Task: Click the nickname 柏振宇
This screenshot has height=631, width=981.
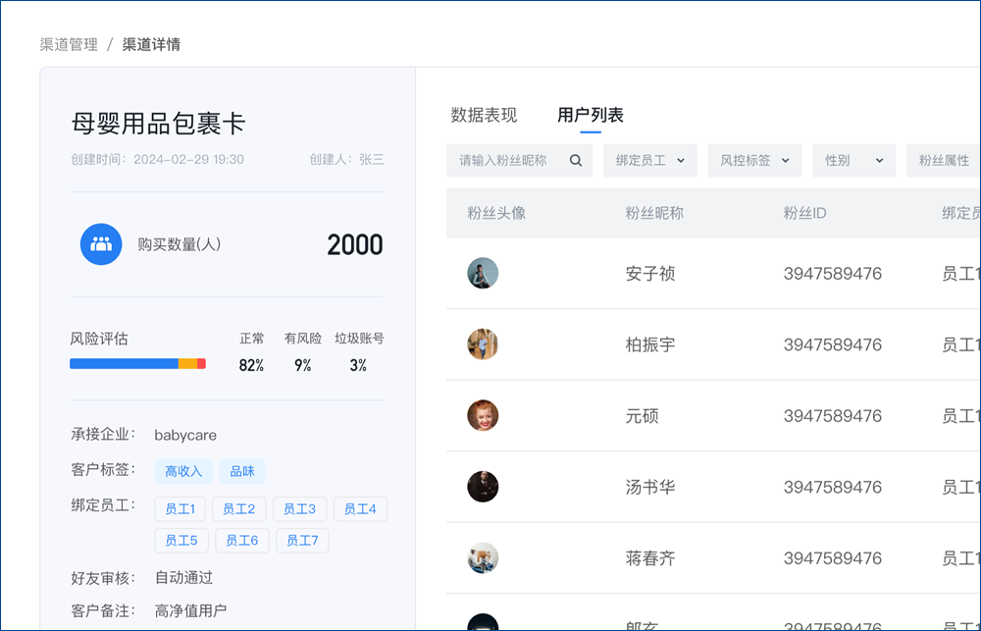Action: [x=650, y=344]
